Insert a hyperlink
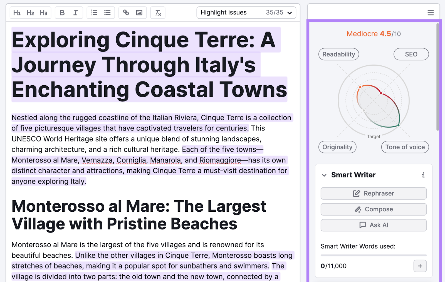The image size is (445, 282). pos(126,13)
